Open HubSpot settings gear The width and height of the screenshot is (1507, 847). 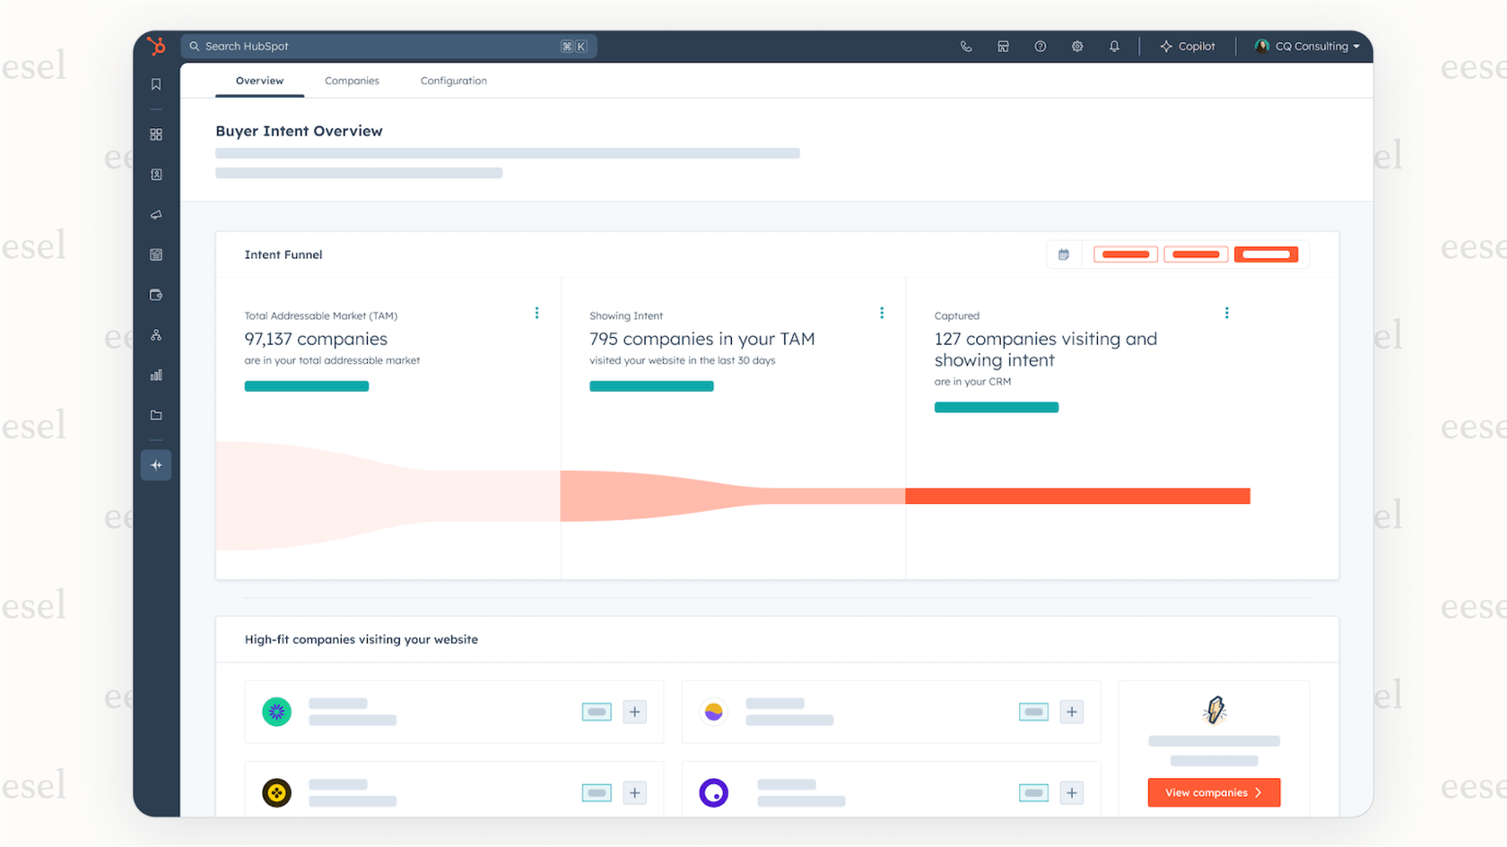(x=1076, y=46)
